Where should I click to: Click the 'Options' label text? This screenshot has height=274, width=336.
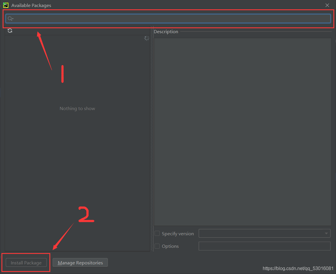pyautogui.click(x=170, y=246)
